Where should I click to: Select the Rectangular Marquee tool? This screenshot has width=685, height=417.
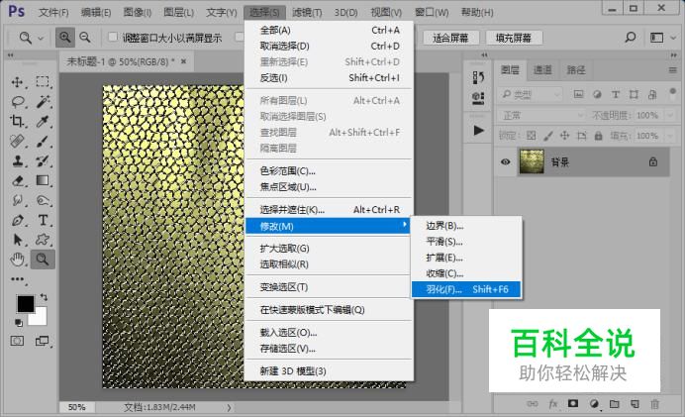coord(43,82)
